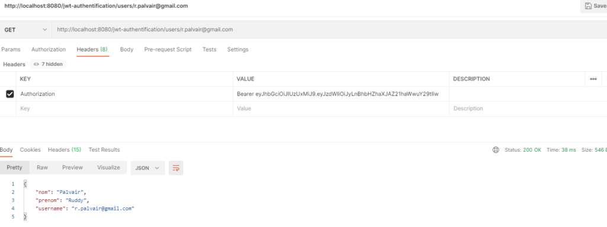
Task: Open the three-dots column options menu
Action: 593,79
